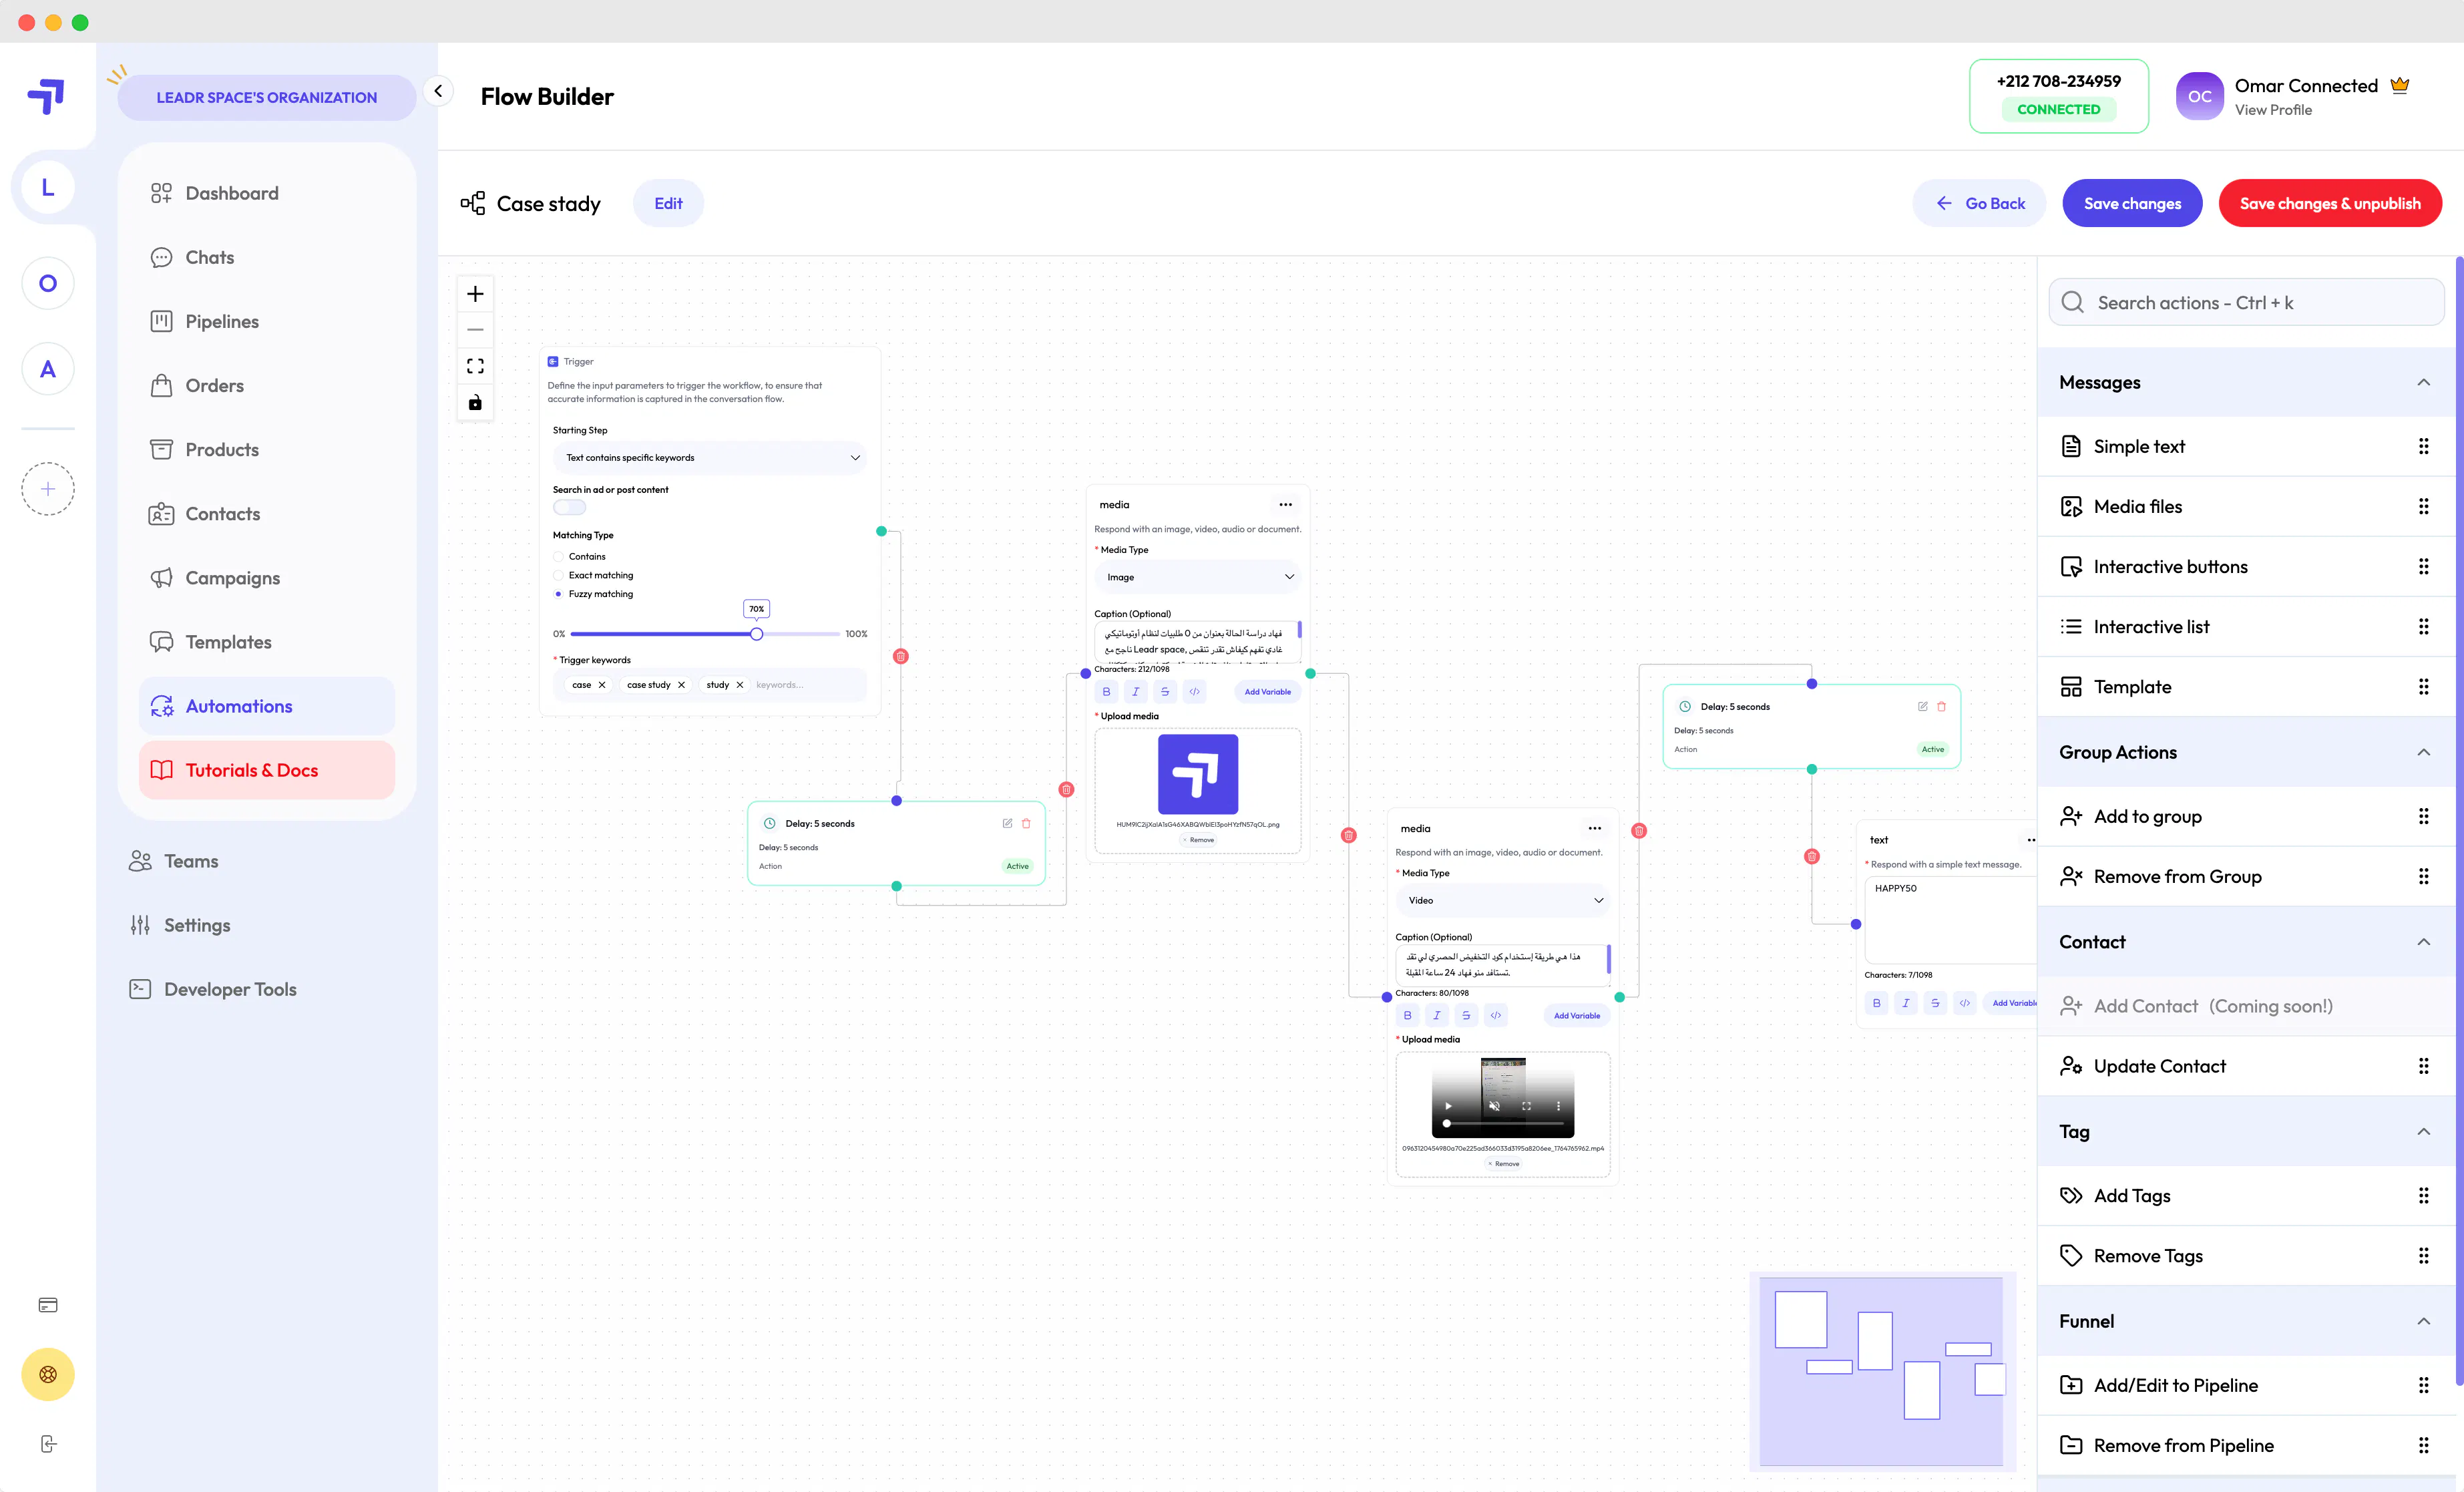This screenshot has height=1492, width=2464.
Task: Select Fuzzy matching radio option
Action: click(558, 594)
